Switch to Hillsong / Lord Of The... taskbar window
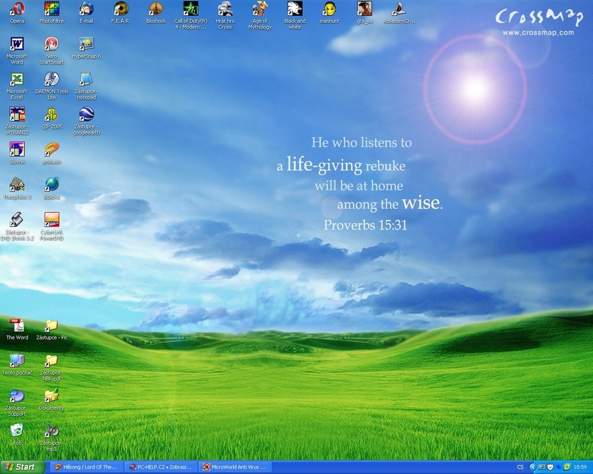This screenshot has width=593, height=474. 86,467
